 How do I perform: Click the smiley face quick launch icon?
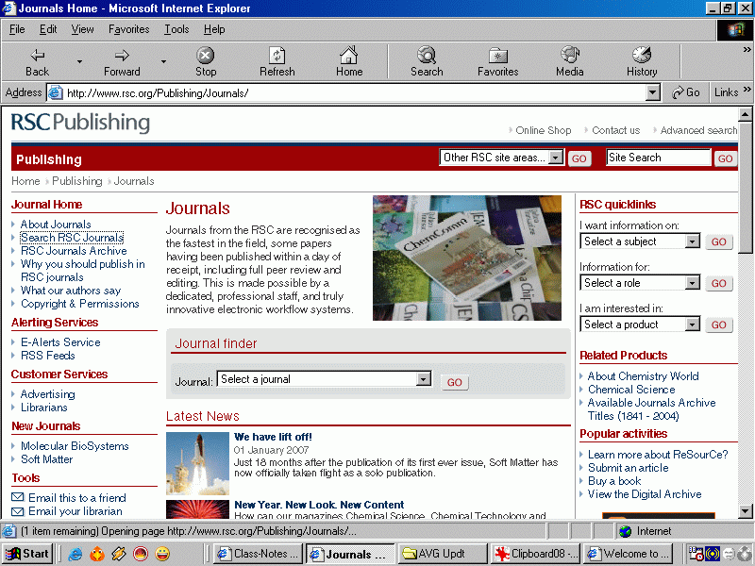pyautogui.click(x=162, y=554)
